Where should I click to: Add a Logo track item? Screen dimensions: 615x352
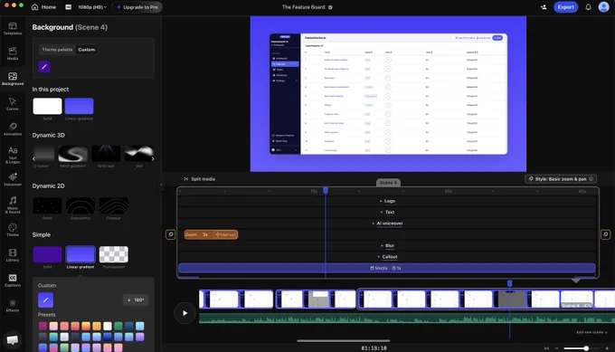click(x=387, y=201)
